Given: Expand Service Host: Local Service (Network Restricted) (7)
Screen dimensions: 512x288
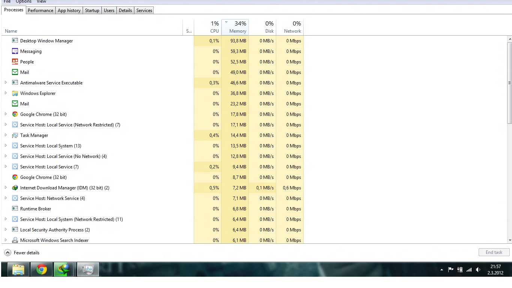Looking at the screenshot, I should point(6,124).
